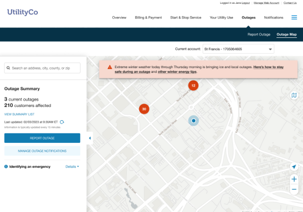This screenshot has width=303, height=212.
Task: Open the current account dropdown
Action: tap(238, 49)
